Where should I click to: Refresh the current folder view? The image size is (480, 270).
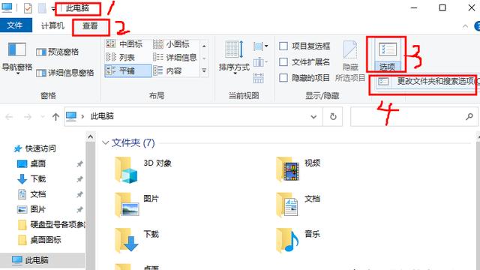point(333,117)
